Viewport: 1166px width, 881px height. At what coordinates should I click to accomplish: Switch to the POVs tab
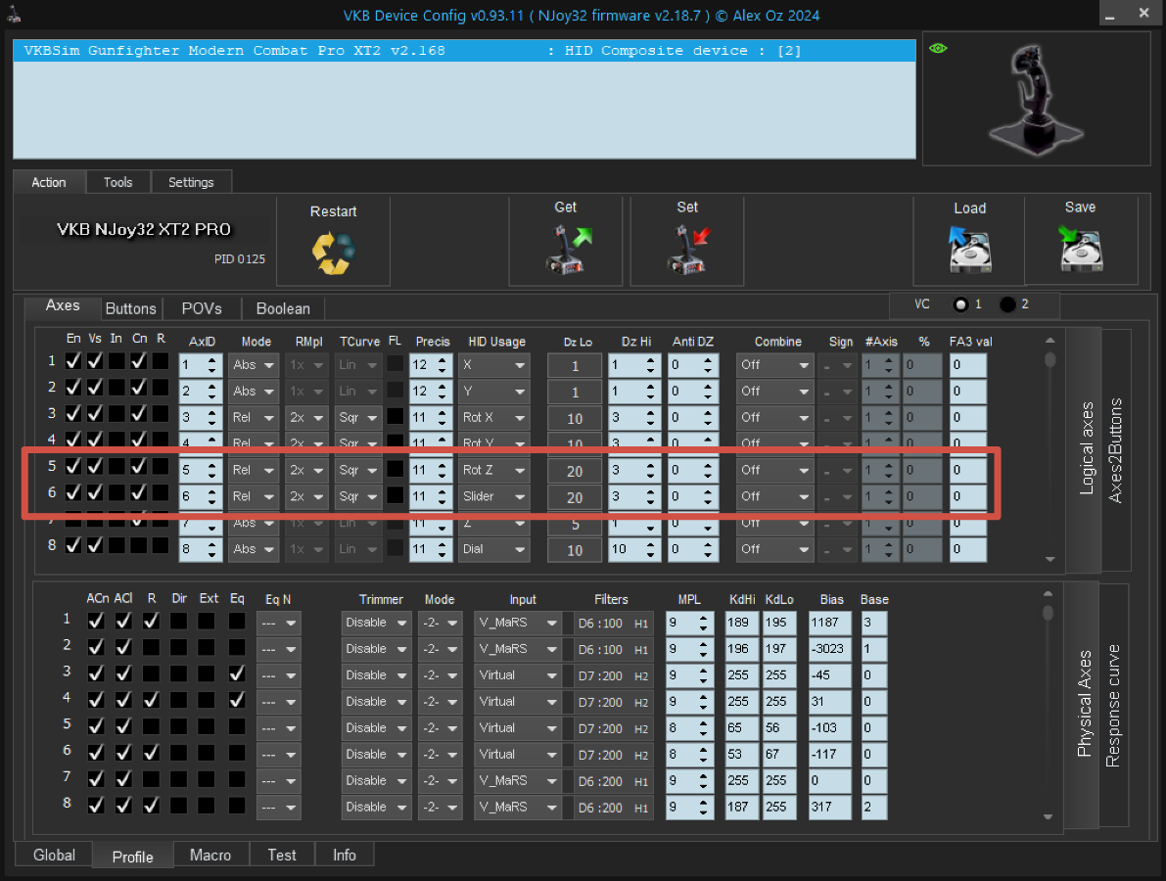(202, 308)
